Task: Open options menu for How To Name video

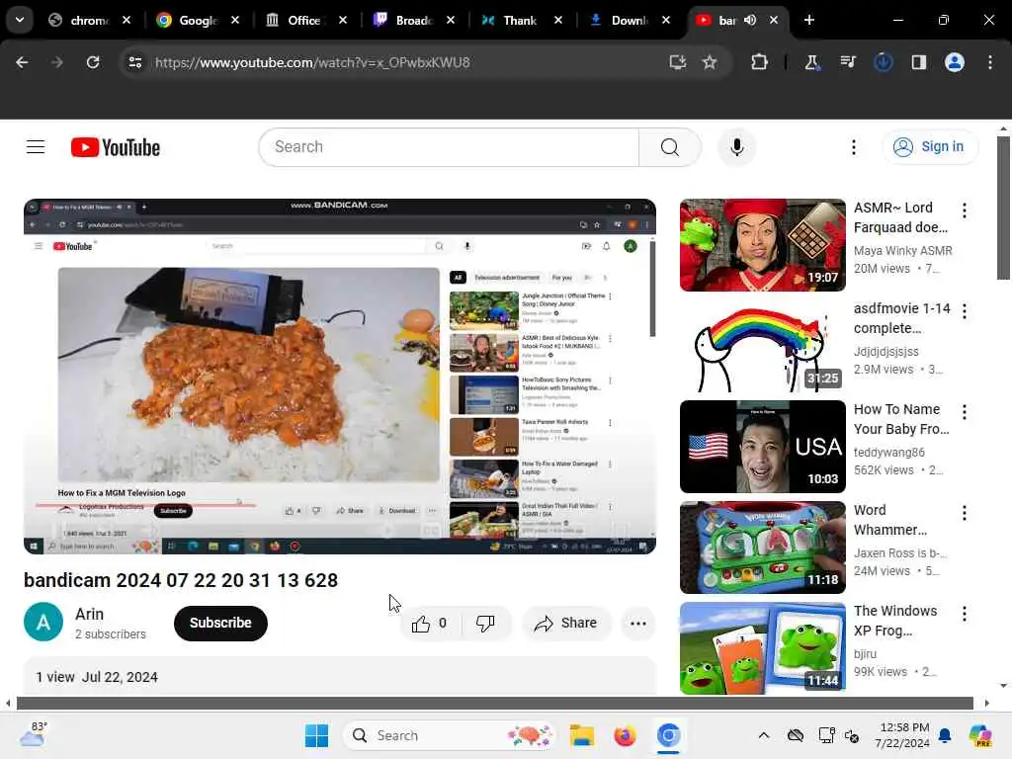Action: 965,412
